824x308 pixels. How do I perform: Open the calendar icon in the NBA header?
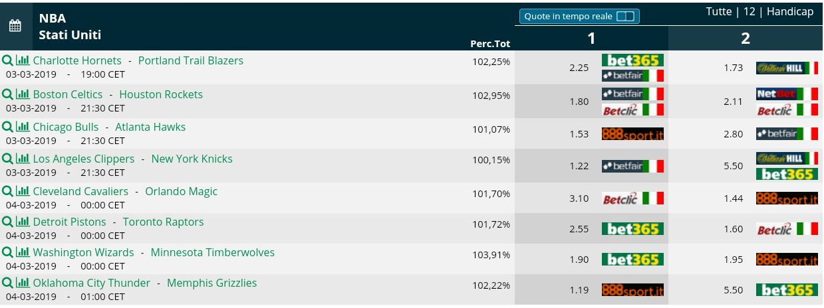click(15, 26)
